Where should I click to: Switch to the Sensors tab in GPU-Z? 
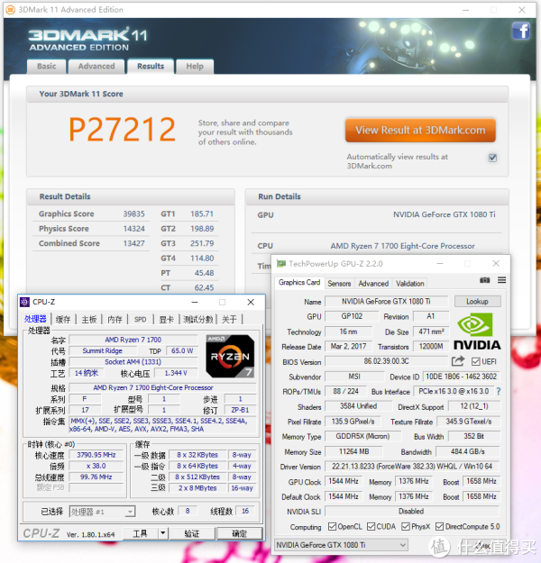[339, 284]
